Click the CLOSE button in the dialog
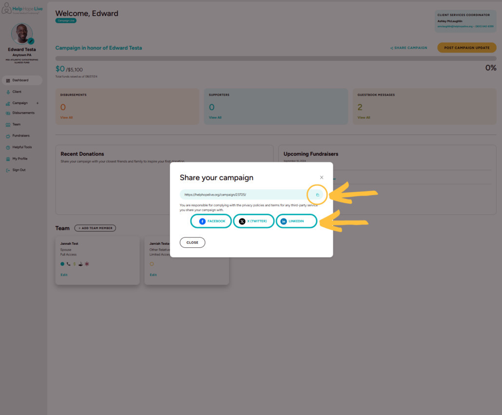 click(193, 242)
